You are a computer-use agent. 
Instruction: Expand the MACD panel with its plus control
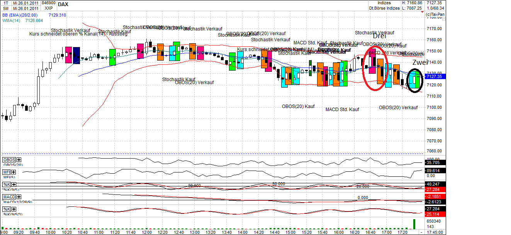19,198
